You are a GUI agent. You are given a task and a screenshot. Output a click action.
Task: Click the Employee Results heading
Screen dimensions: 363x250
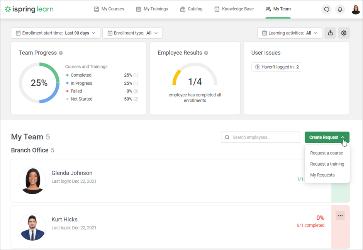tap(180, 53)
